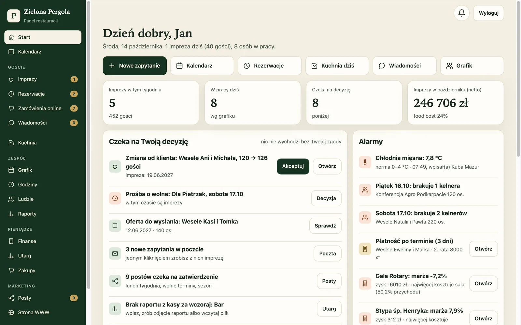
Task: Click the clock icon beside Prośba o wolne
Action: pyautogui.click(x=115, y=198)
